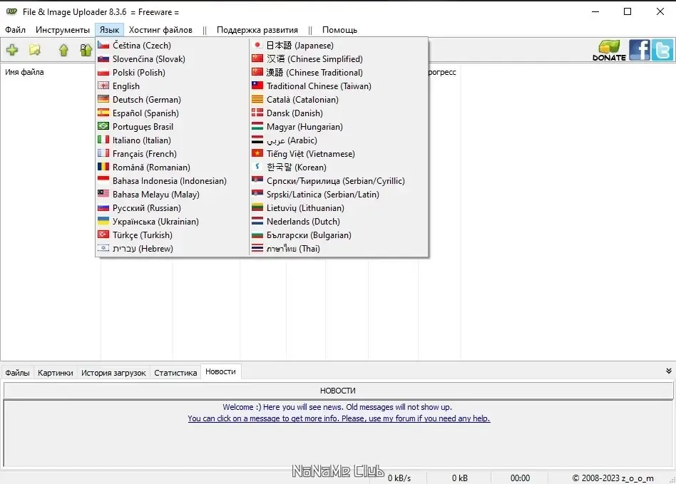Click the Hungarian flag icon
Screen dimensions: 676x484
[257, 126]
